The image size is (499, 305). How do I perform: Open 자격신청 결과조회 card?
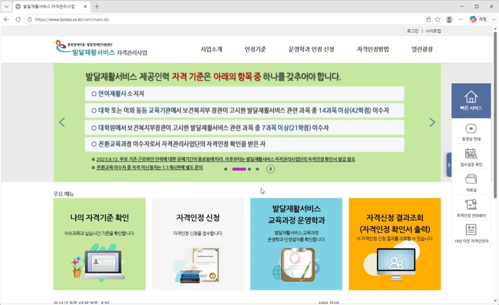click(395, 244)
